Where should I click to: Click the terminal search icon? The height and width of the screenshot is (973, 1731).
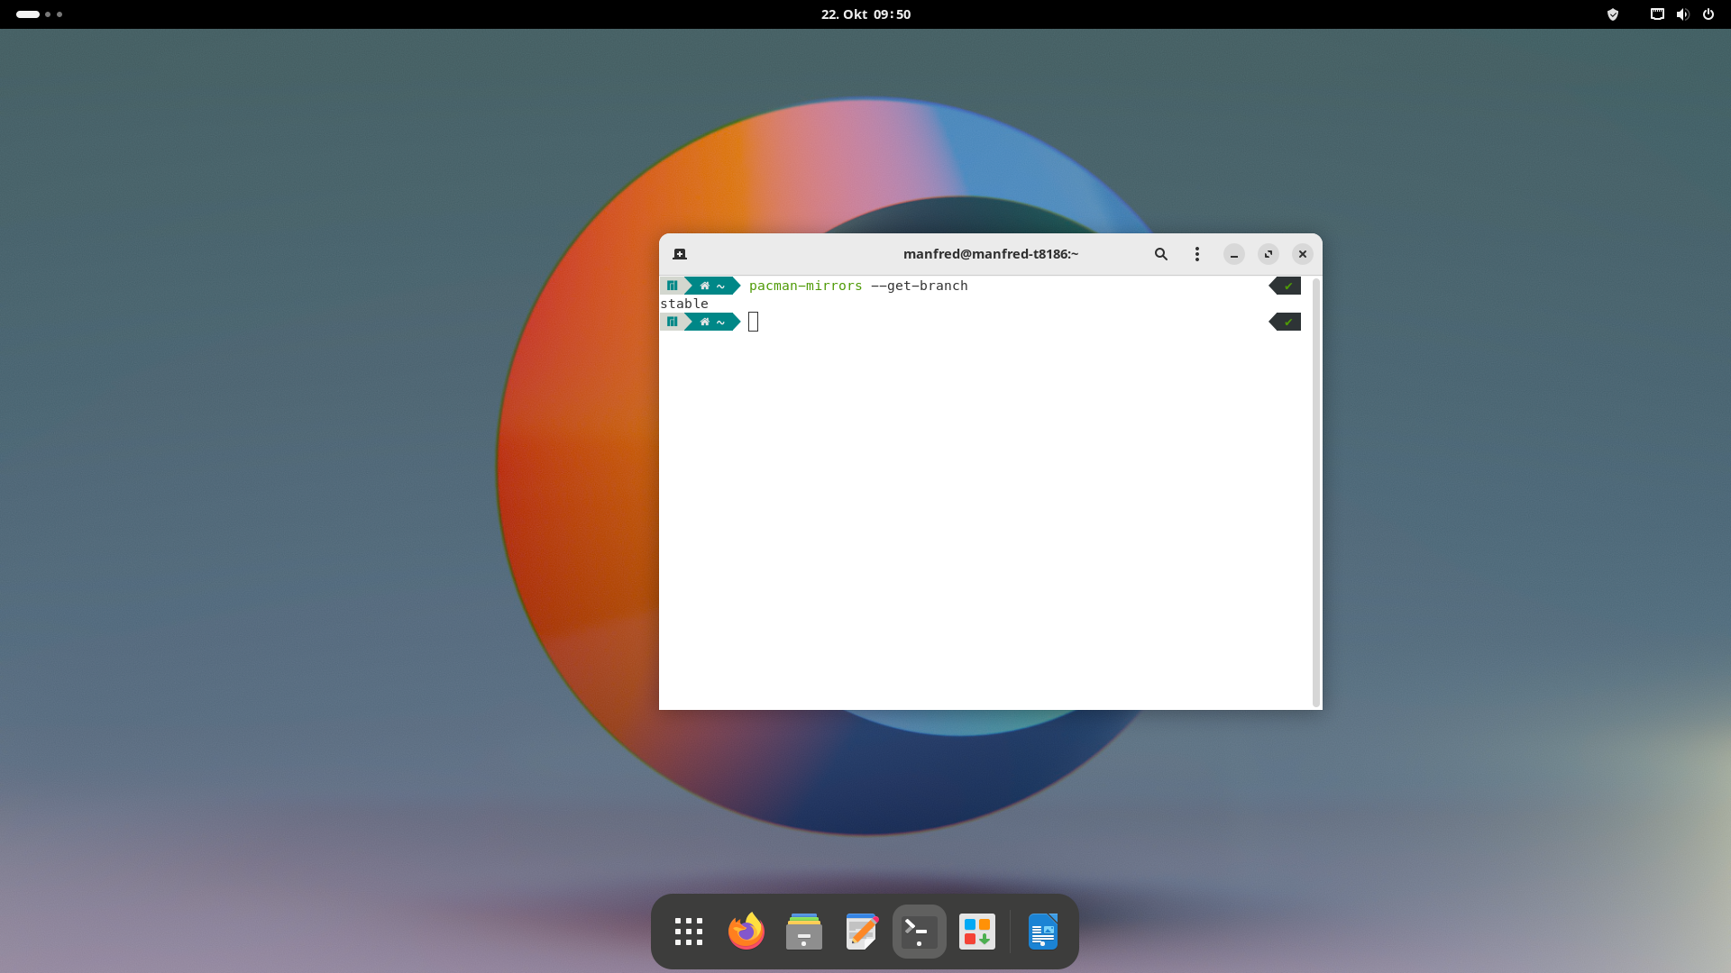(1161, 254)
